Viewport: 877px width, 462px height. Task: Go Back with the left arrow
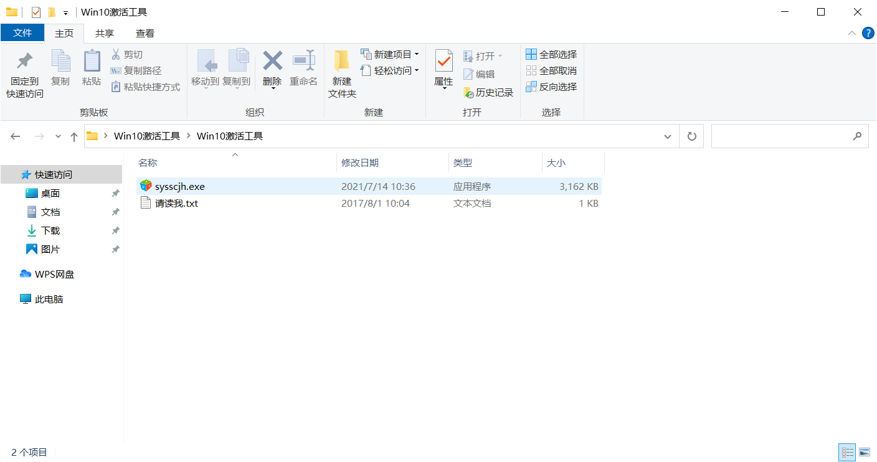pos(16,136)
